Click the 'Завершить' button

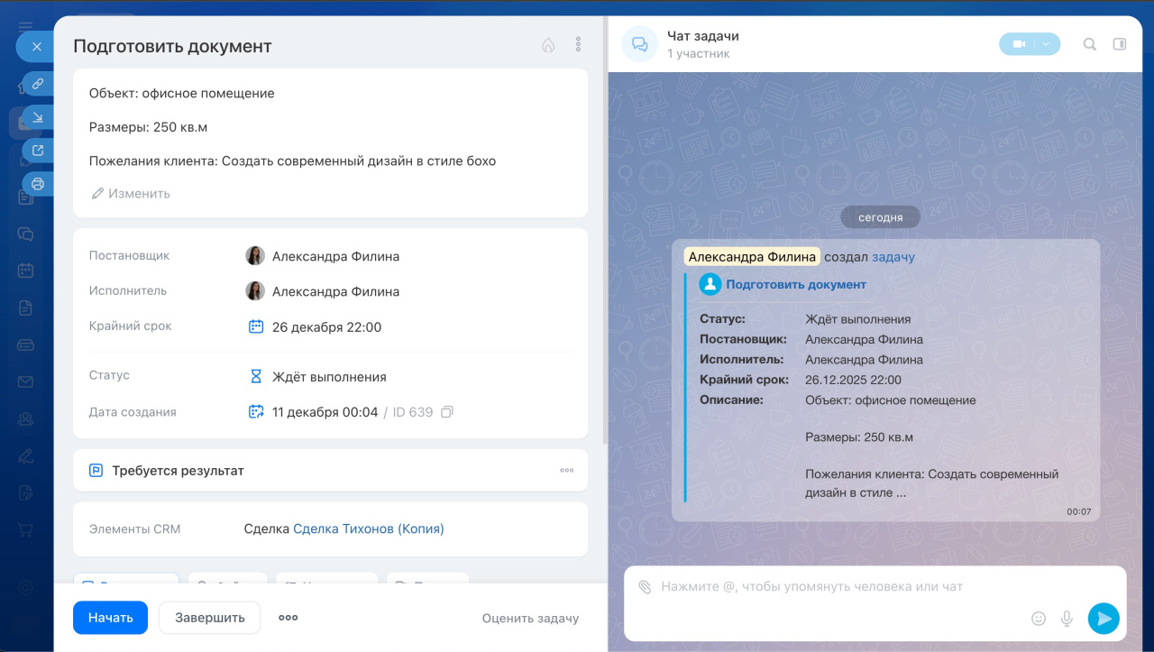click(x=209, y=618)
